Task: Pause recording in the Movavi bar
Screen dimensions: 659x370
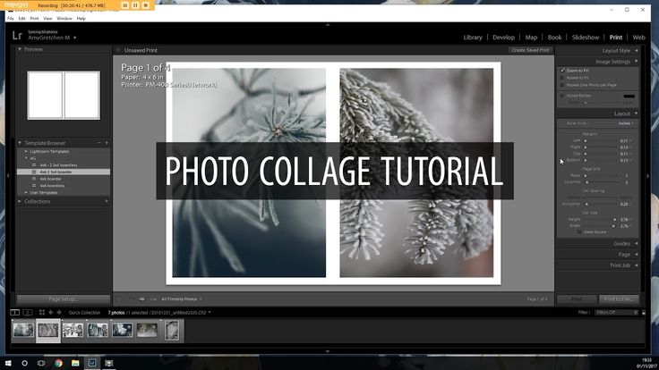Action: tap(135, 5)
